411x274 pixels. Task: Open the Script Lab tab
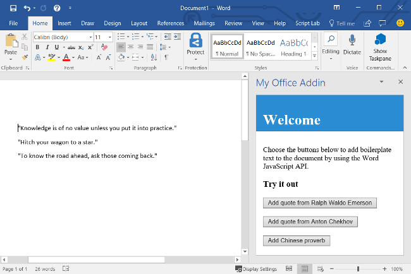click(x=307, y=23)
